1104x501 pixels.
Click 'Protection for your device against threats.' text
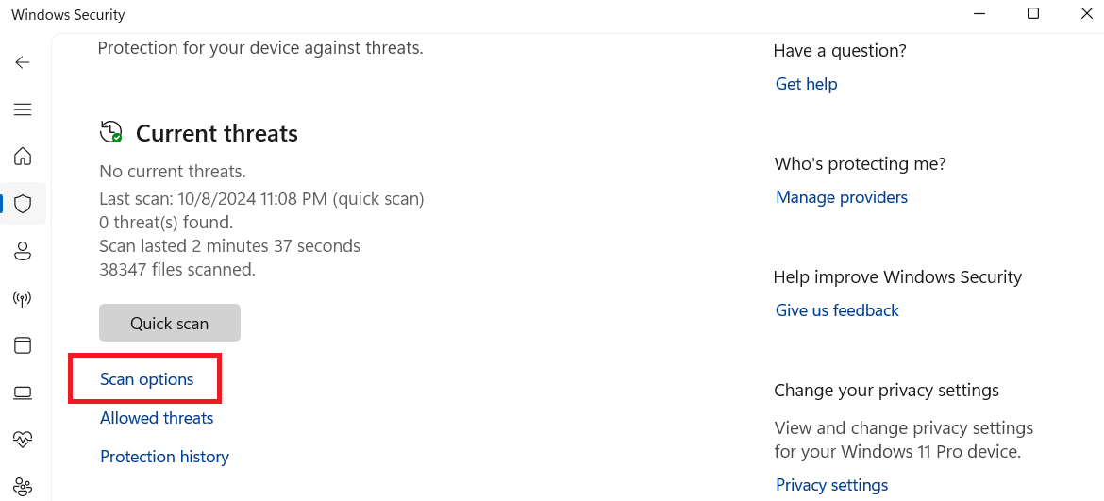[260, 48]
